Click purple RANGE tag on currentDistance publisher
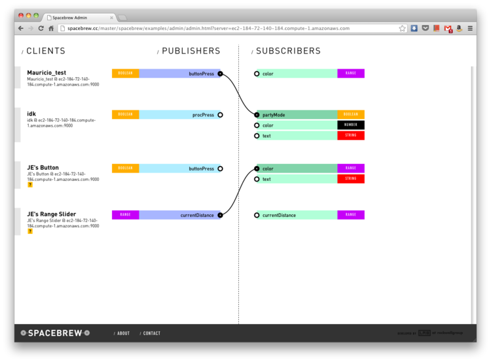This screenshot has height=362, width=491. coord(126,215)
